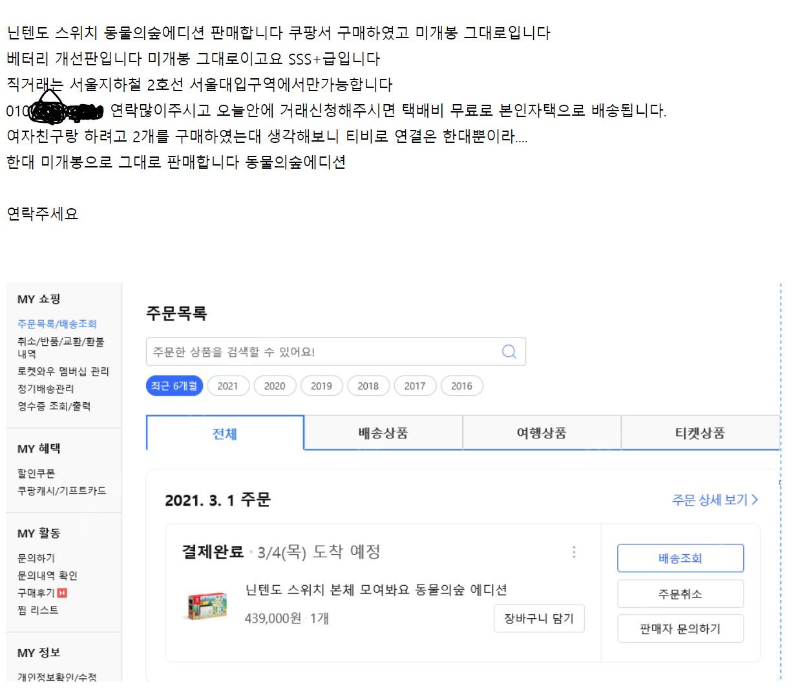Filter orders by year 2019
This screenshot has width=802, height=699.
coord(321,386)
